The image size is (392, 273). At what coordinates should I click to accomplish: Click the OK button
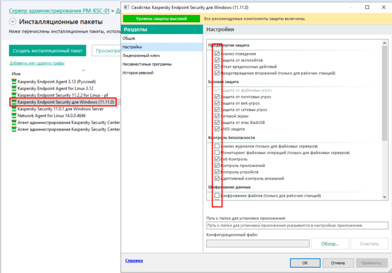click(305, 263)
